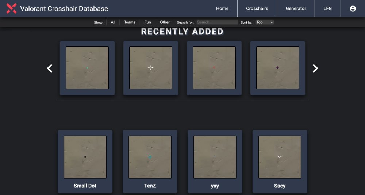Image resolution: width=365 pixels, height=195 pixels.
Task: Show All crosshairs filter
Action: tap(113, 22)
